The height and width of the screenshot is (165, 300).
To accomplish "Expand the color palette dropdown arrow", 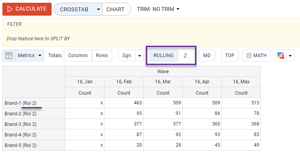I will [290, 56].
